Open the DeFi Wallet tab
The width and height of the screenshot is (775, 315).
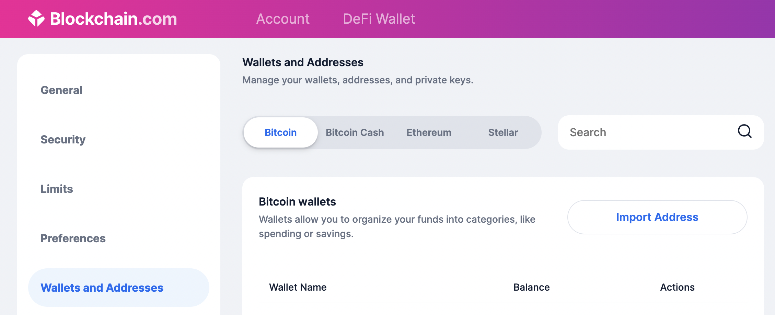click(x=379, y=19)
